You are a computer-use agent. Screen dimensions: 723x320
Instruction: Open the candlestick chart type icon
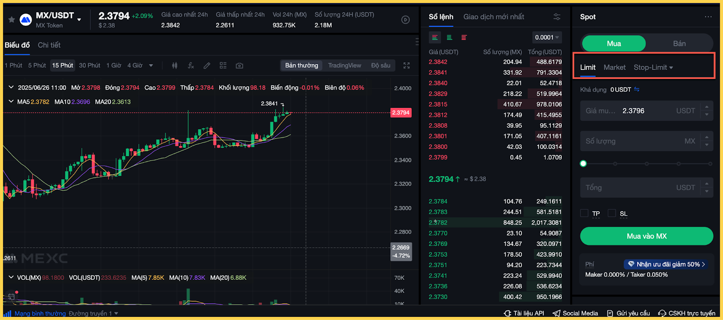tap(174, 65)
